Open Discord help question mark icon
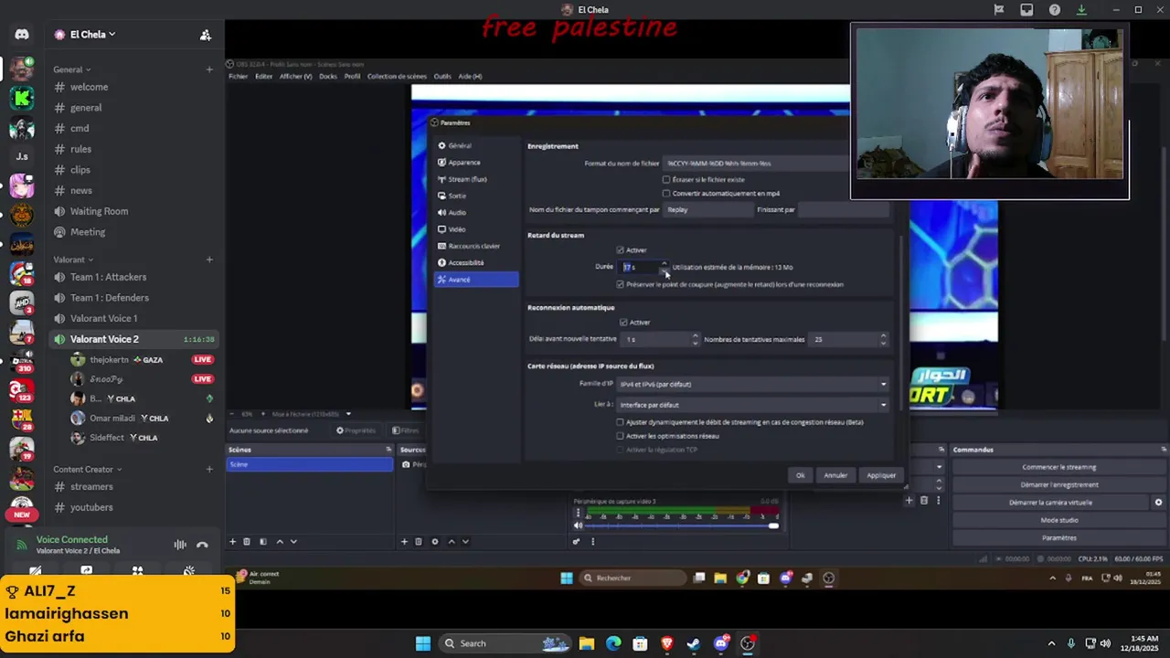1170x658 pixels. [x=1055, y=10]
